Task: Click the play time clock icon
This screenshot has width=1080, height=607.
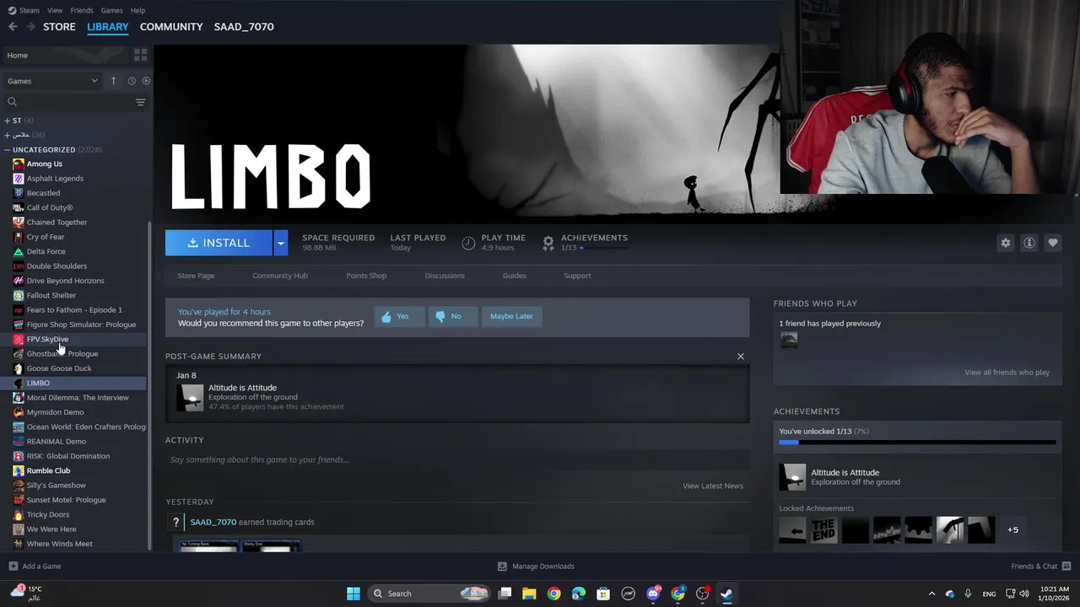Action: click(468, 243)
